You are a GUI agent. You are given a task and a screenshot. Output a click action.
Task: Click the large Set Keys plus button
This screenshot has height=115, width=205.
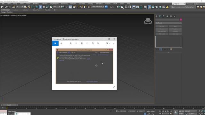(176, 112)
